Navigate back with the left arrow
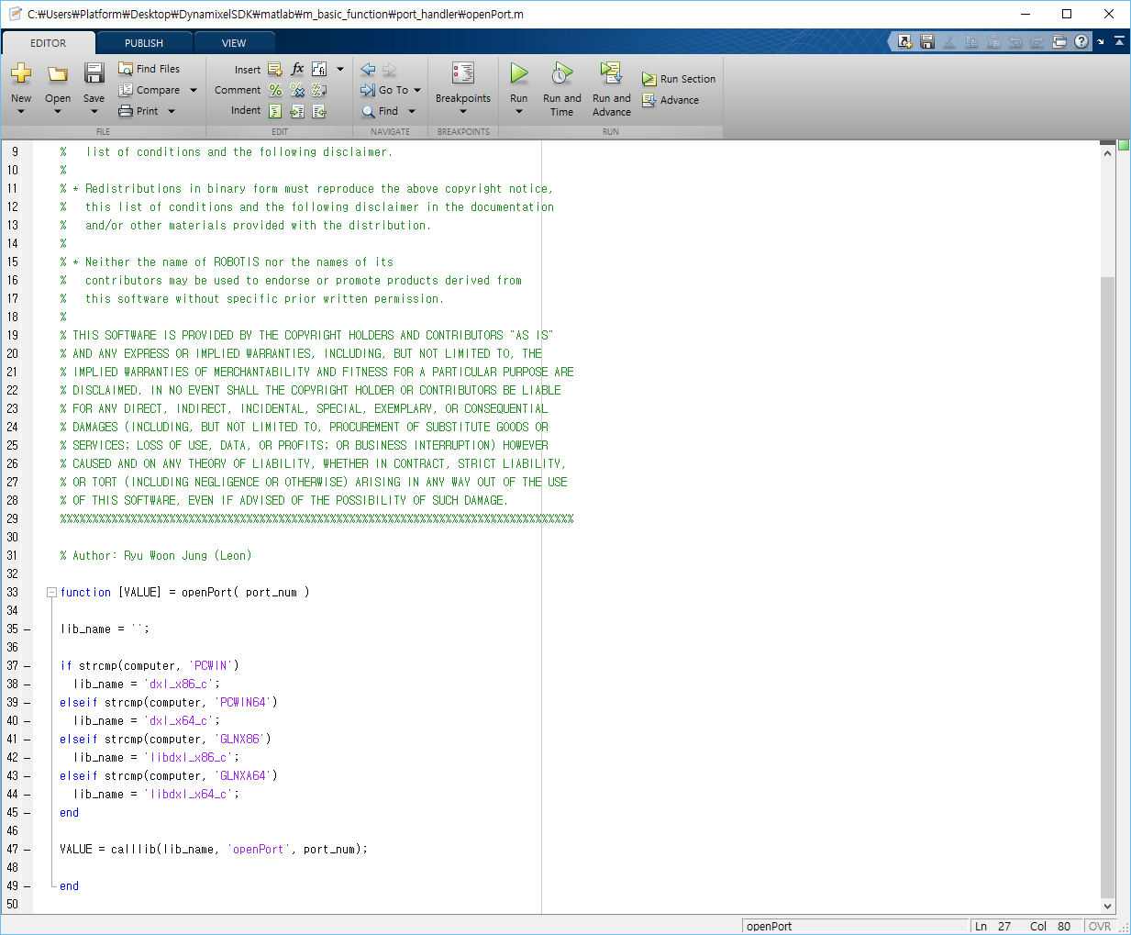The image size is (1131, 935). [368, 69]
